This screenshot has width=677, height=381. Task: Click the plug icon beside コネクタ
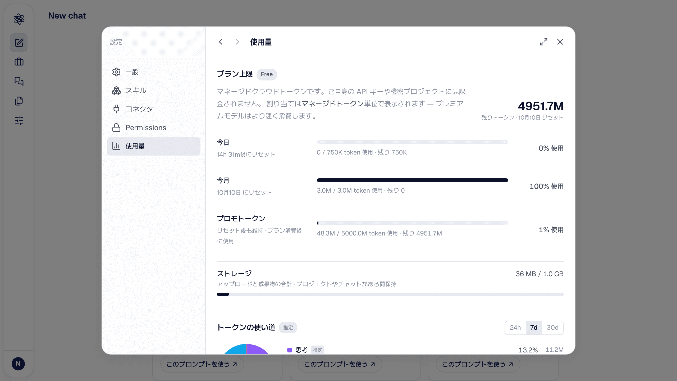point(116,109)
